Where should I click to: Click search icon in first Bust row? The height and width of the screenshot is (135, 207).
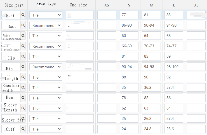click(23, 15)
